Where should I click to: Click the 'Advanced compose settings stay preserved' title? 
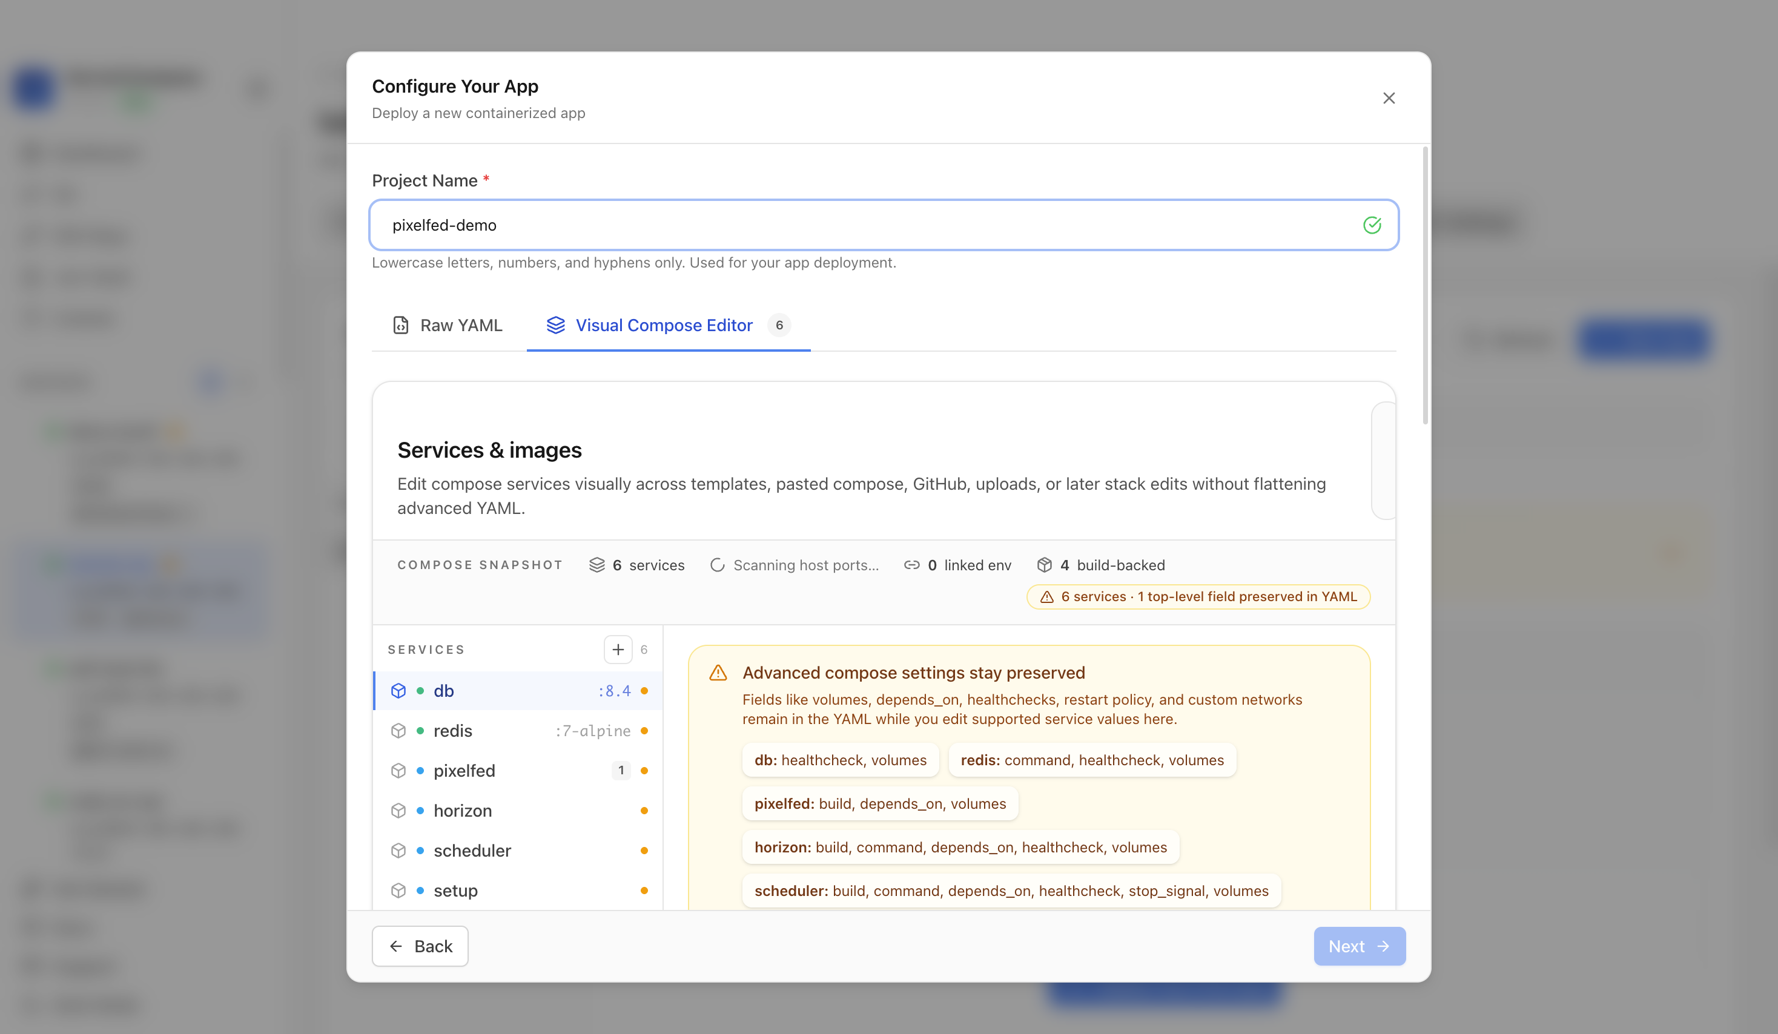[x=914, y=673]
